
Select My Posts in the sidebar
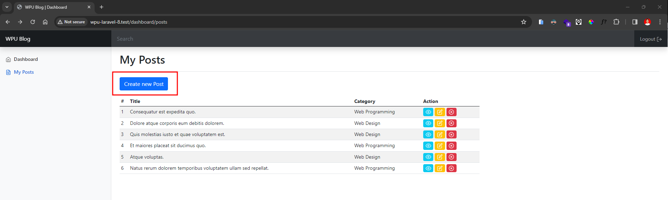coord(24,72)
